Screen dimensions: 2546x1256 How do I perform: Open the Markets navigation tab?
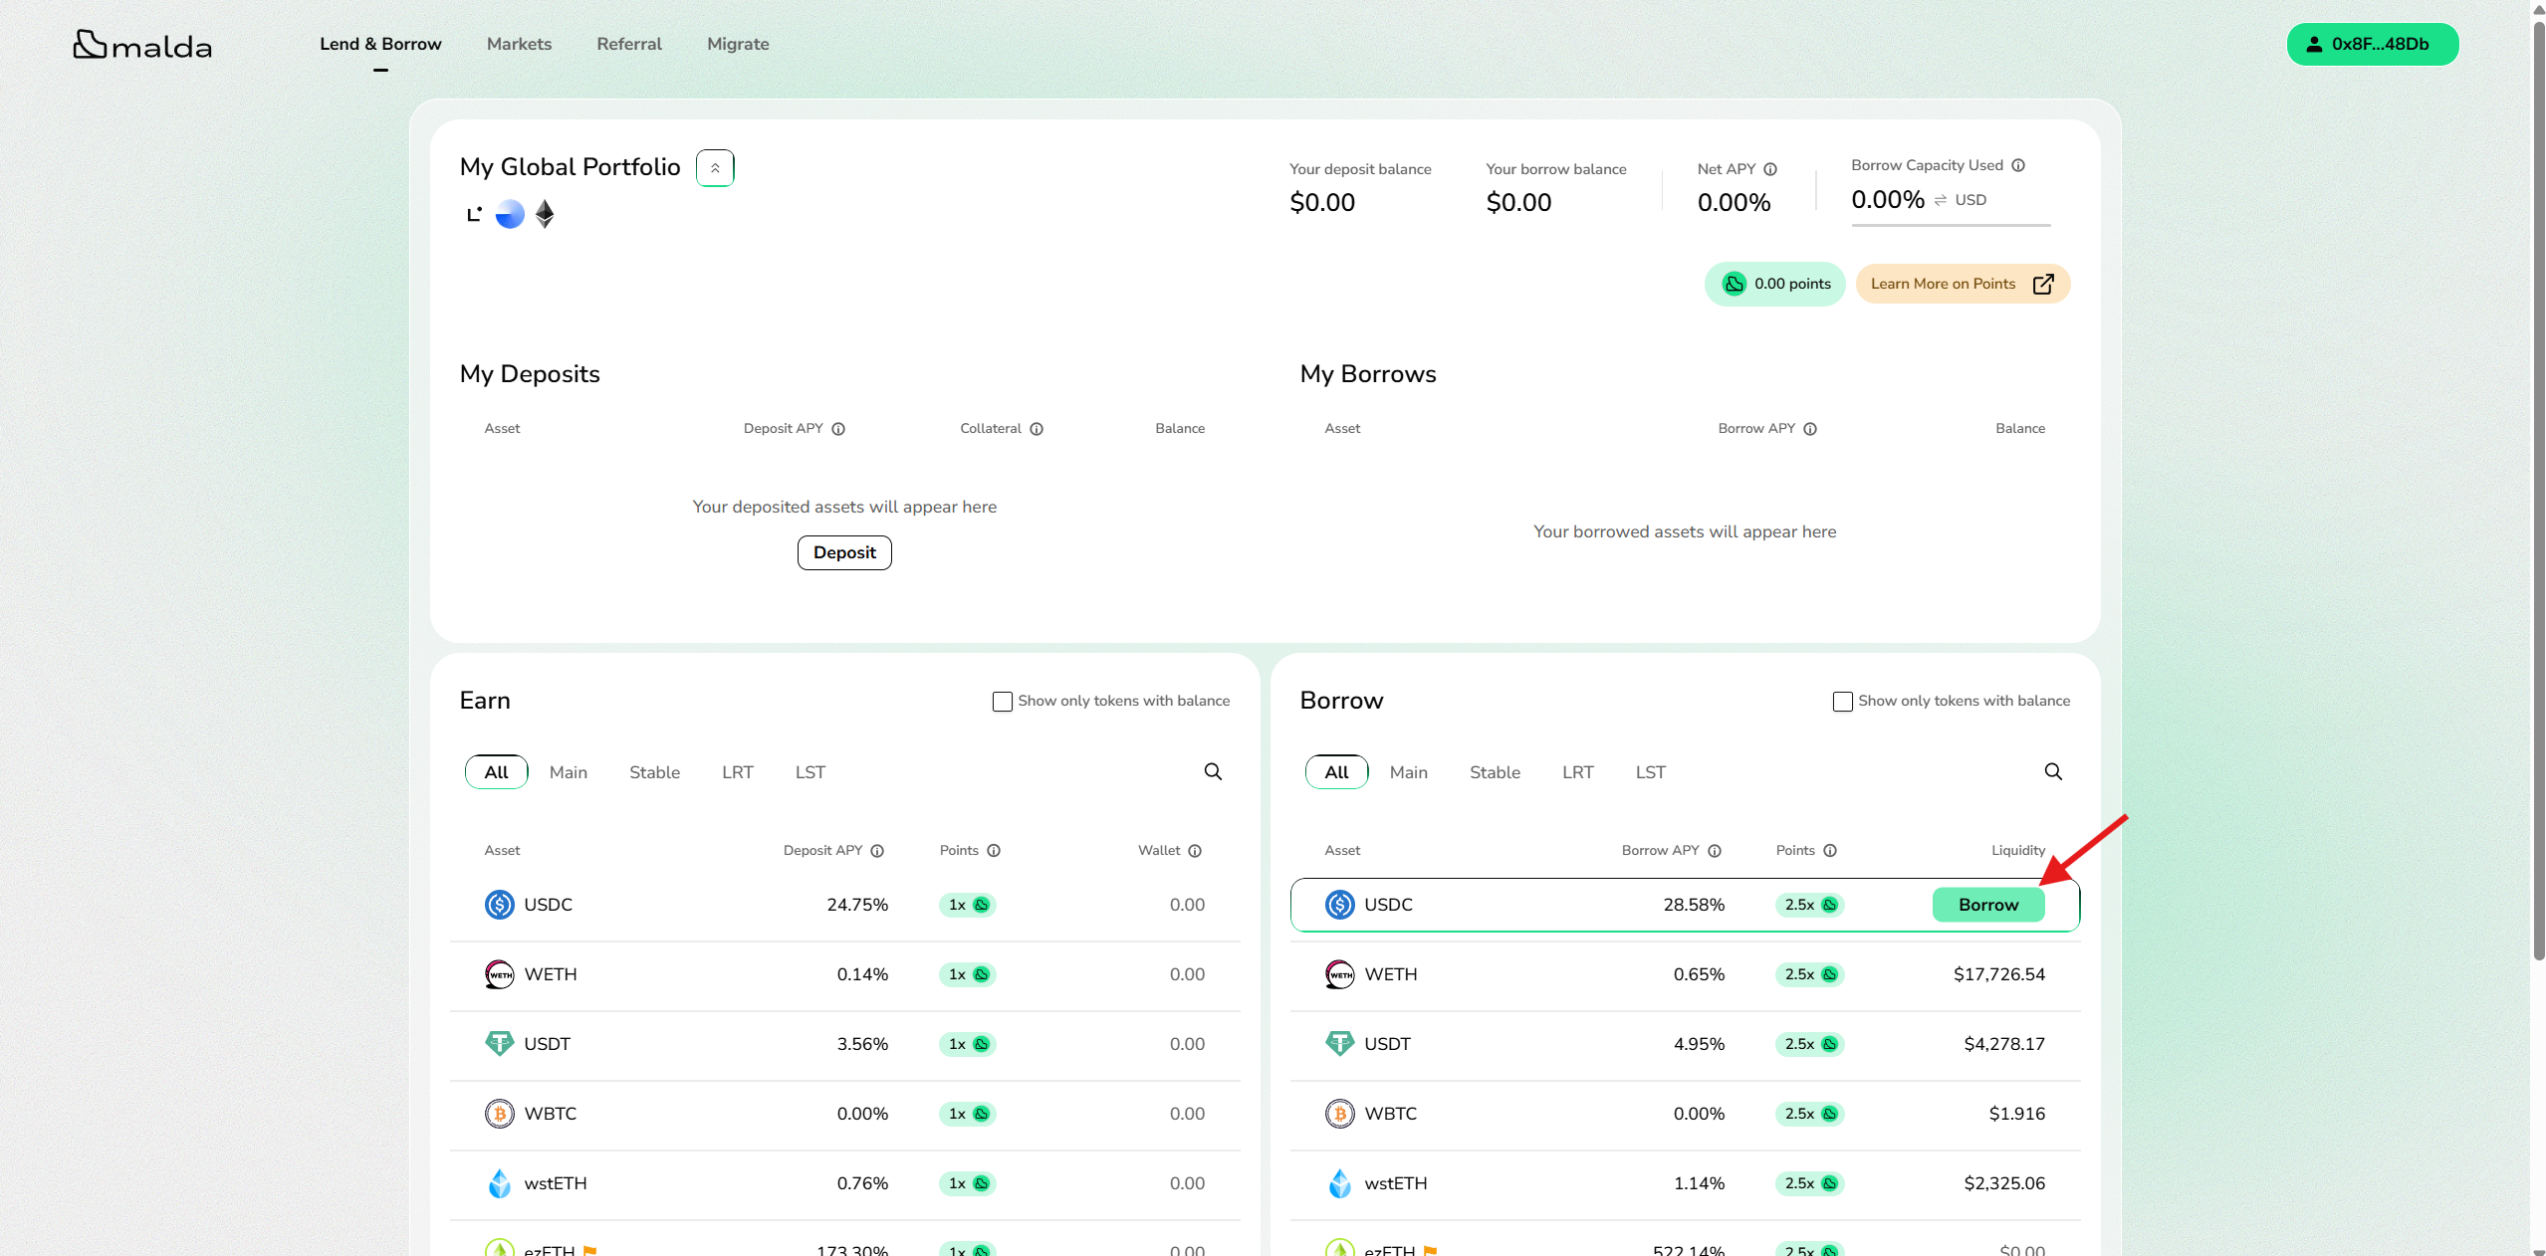(519, 44)
